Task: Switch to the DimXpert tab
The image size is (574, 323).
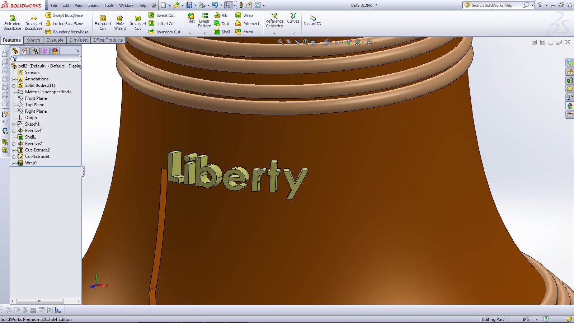Action: point(78,40)
